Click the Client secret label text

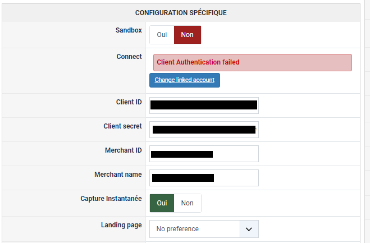click(122, 126)
